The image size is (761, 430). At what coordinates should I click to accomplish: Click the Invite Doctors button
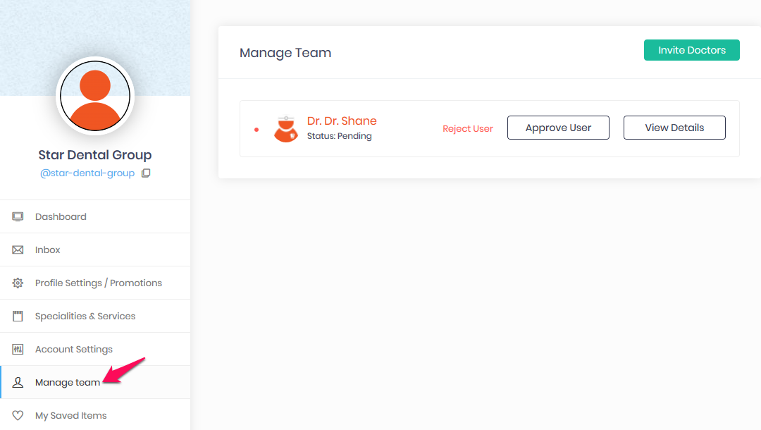pos(692,50)
